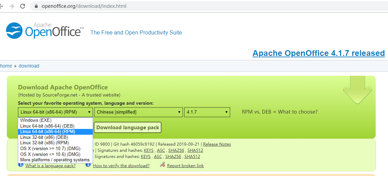The image size is (388, 176).
Task: Click The Free and Open Productivity Suite
Action: click(x=136, y=33)
